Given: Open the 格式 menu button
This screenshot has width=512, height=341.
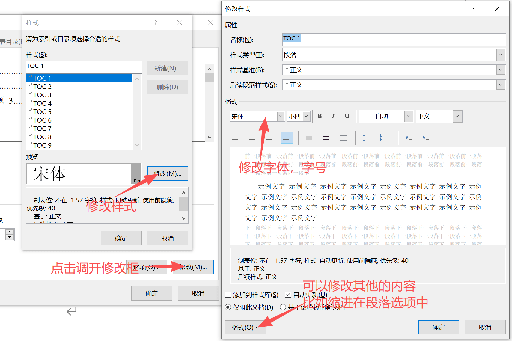Looking at the screenshot, I should (x=245, y=328).
